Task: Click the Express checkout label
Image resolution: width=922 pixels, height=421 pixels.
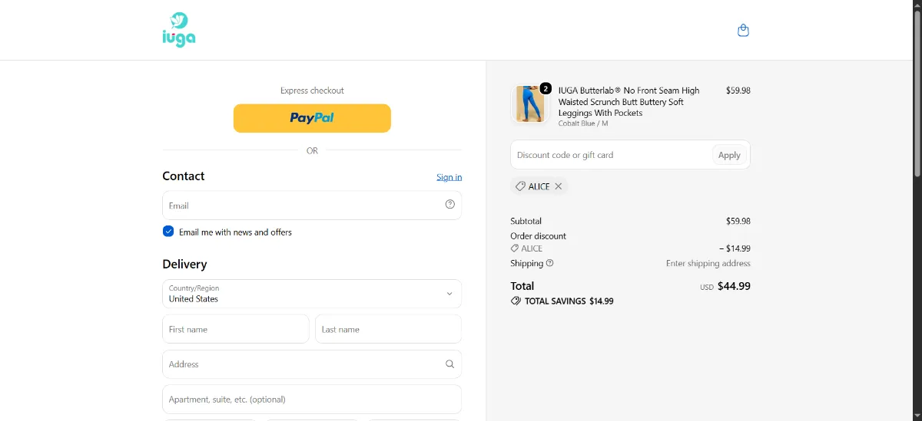Action: [312, 90]
